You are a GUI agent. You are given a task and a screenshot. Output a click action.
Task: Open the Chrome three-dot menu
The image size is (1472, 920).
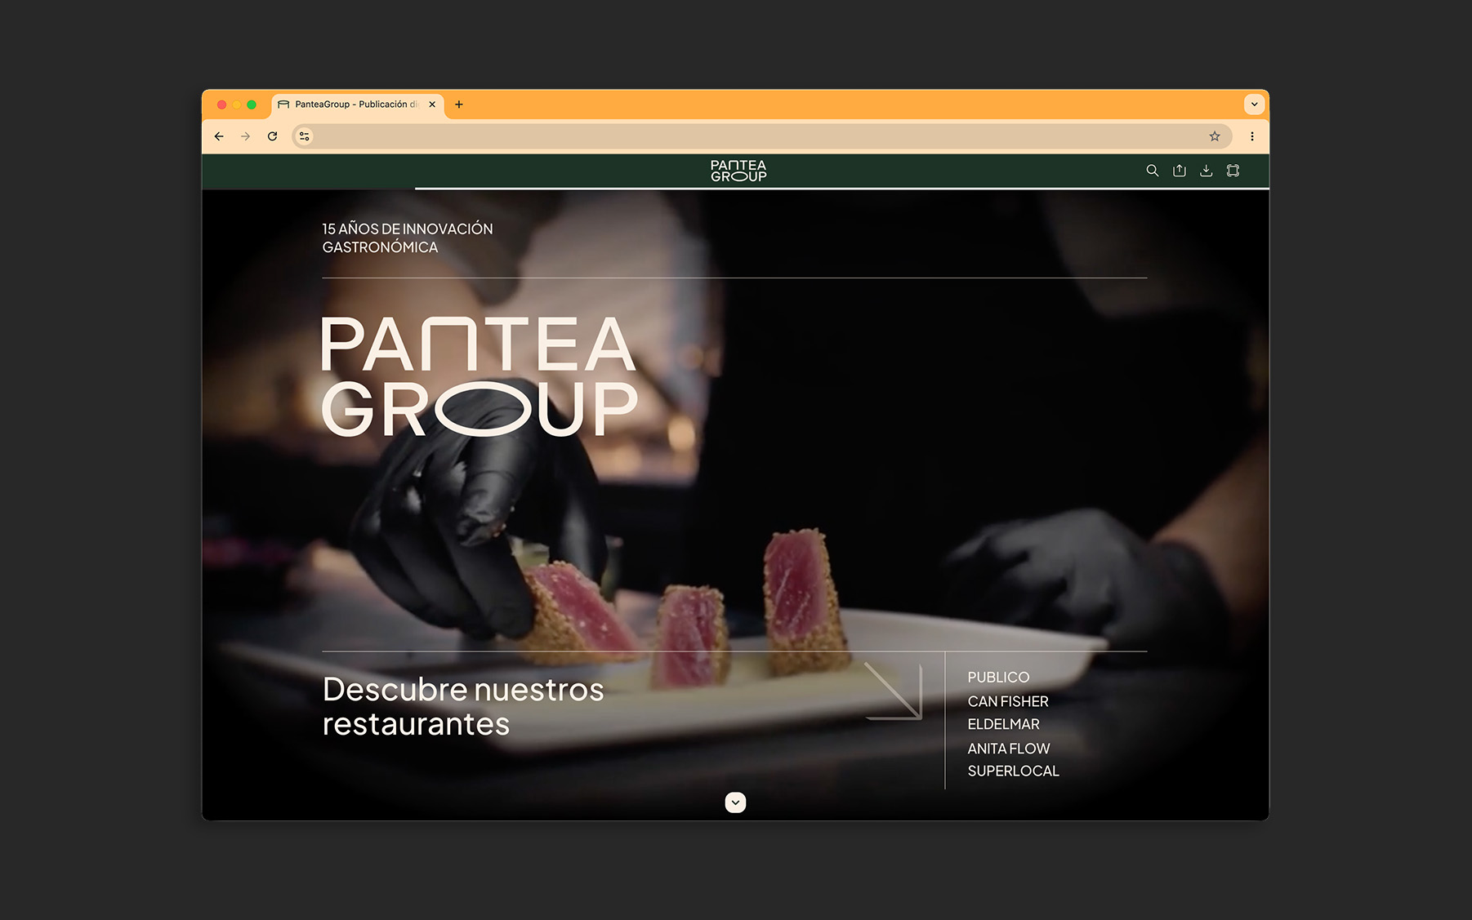1252,136
